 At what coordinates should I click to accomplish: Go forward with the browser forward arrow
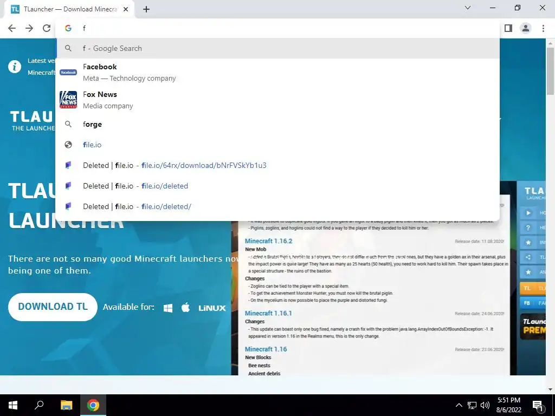pyautogui.click(x=29, y=28)
